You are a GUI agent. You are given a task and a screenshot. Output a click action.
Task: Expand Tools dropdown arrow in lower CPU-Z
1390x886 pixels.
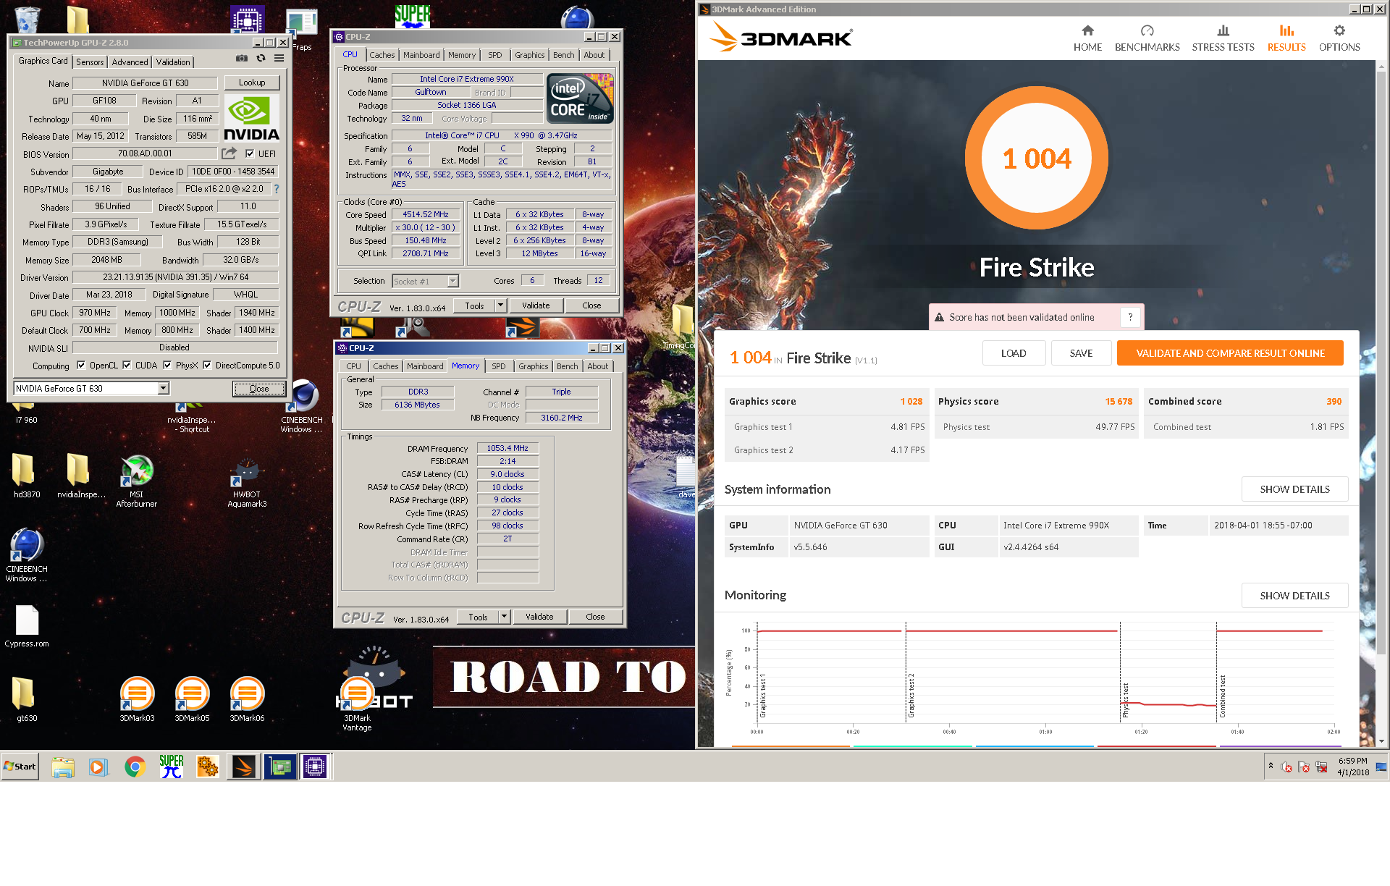pyautogui.click(x=504, y=617)
